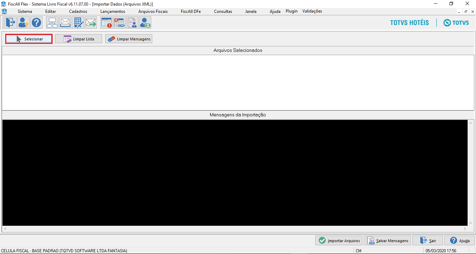The width and height of the screenshot is (476, 254).
Task: Click Importar Arquivos at the bottom
Action: coord(338,240)
